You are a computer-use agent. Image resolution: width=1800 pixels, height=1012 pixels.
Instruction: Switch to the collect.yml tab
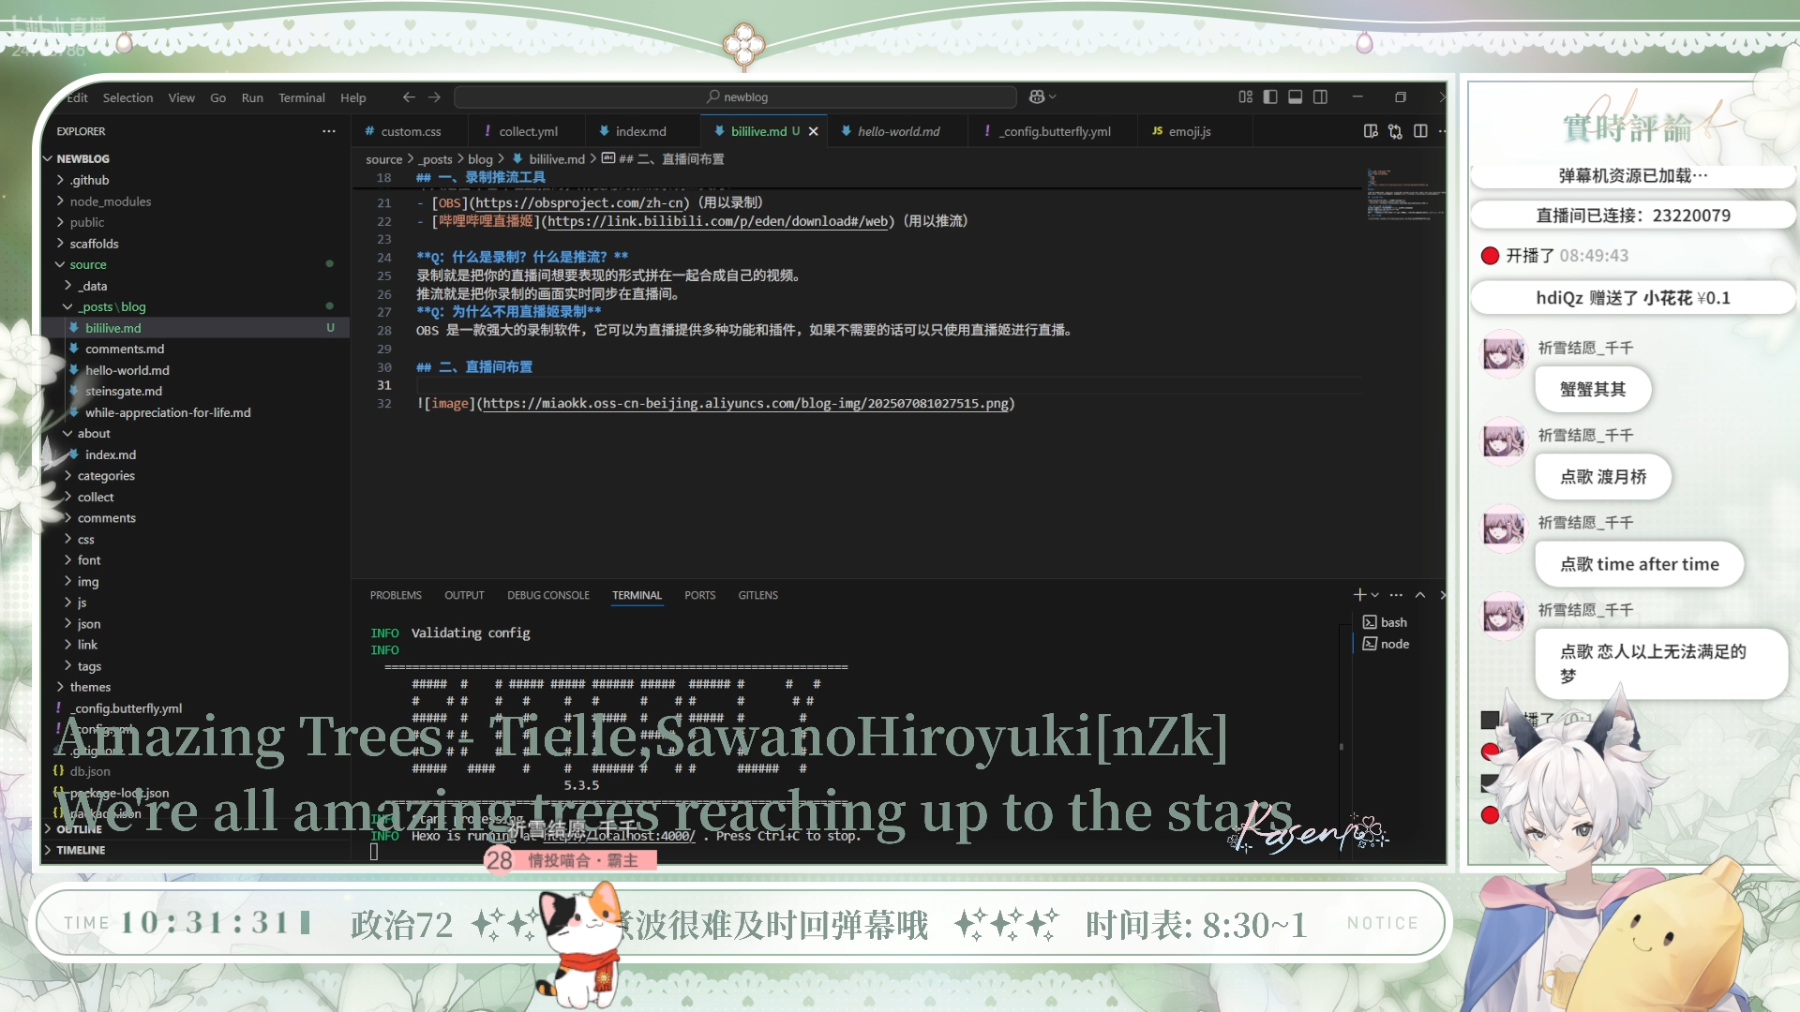click(x=528, y=131)
